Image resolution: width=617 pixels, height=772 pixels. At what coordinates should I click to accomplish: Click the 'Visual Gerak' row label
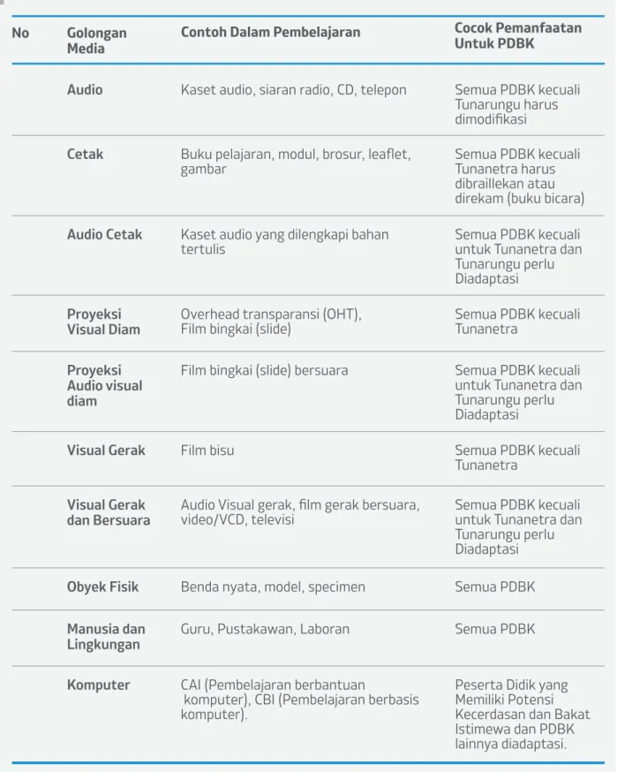coord(106,450)
